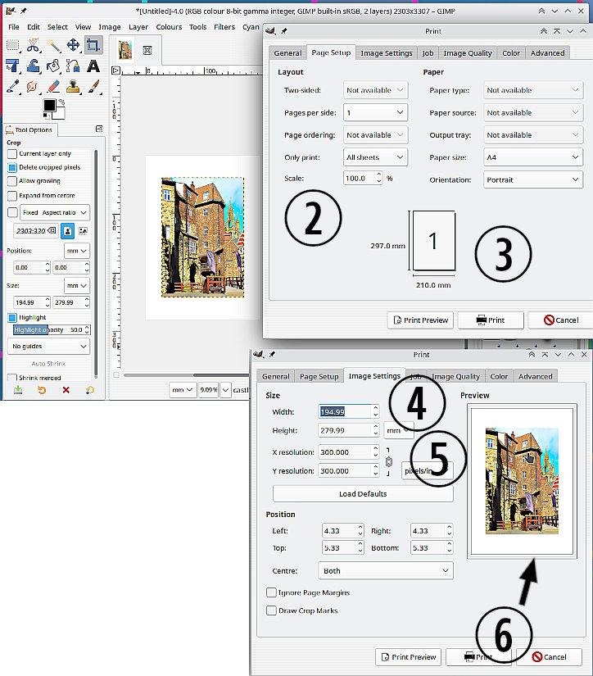Open the Paper size A4 dropdown

pyautogui.click(x=533, y=157)
